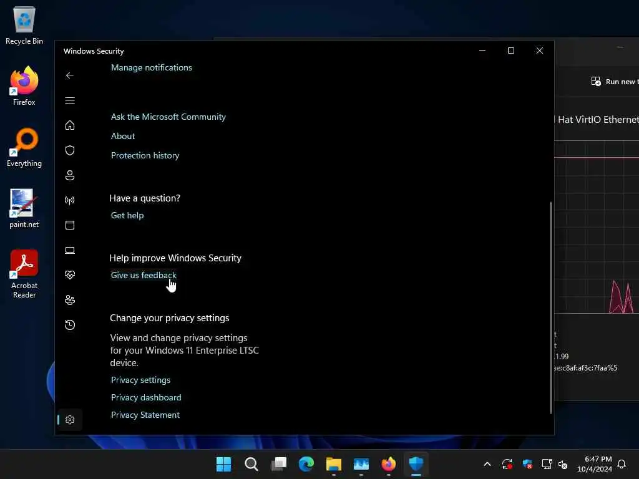Open Ask the Microsoft Community link
Image resolution: width=639 pixels, height=479 pixels.
pyautogui.click(x=168, y=117)
